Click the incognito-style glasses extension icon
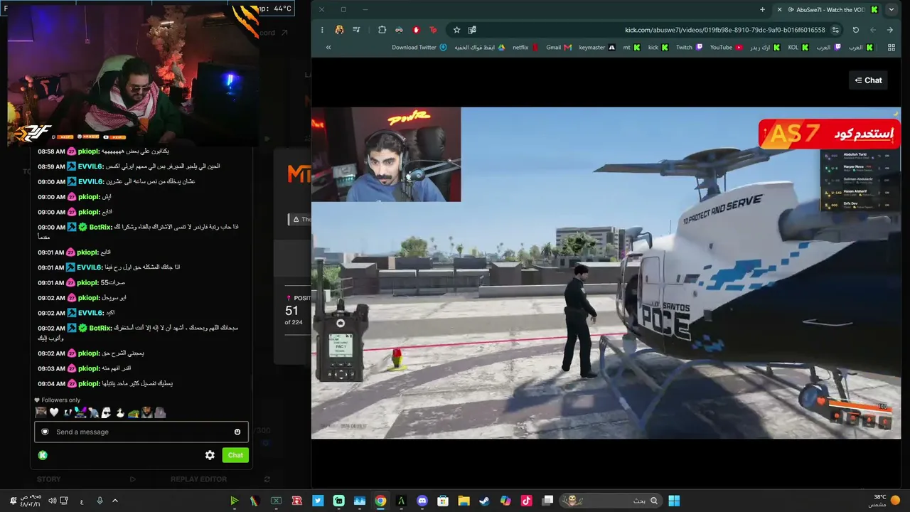Viewport: 910px width, 512px height. 399,30
